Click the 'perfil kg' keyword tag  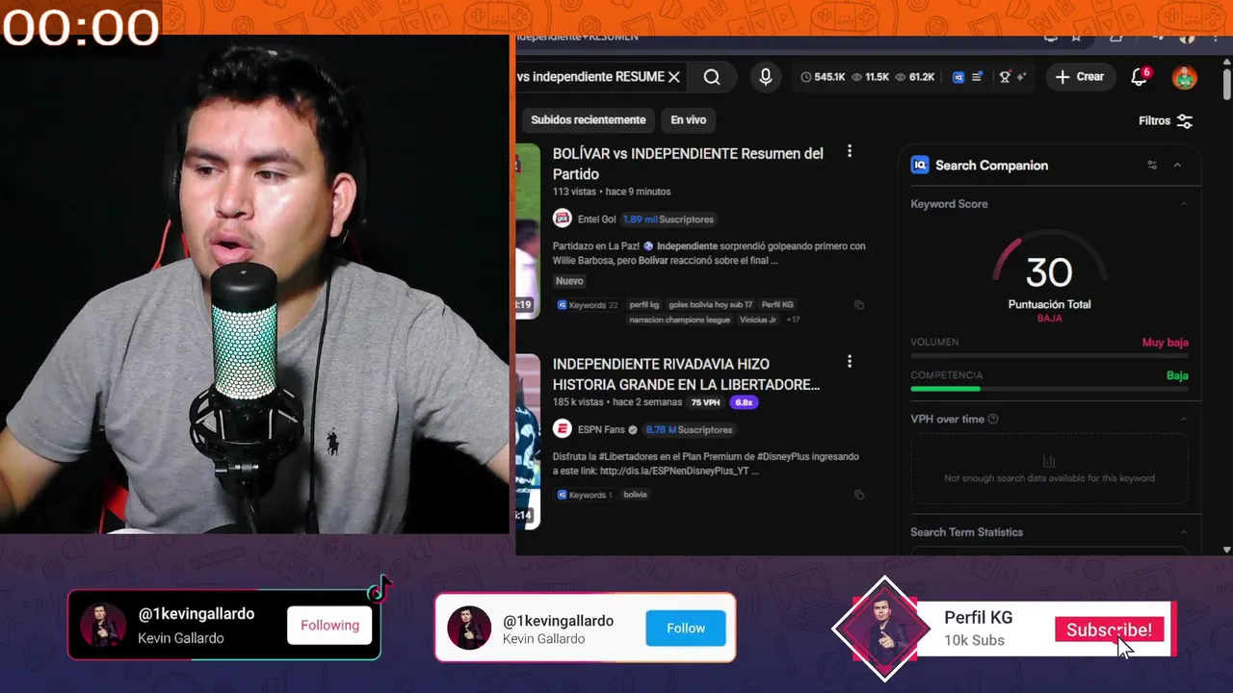pos(644,305)
